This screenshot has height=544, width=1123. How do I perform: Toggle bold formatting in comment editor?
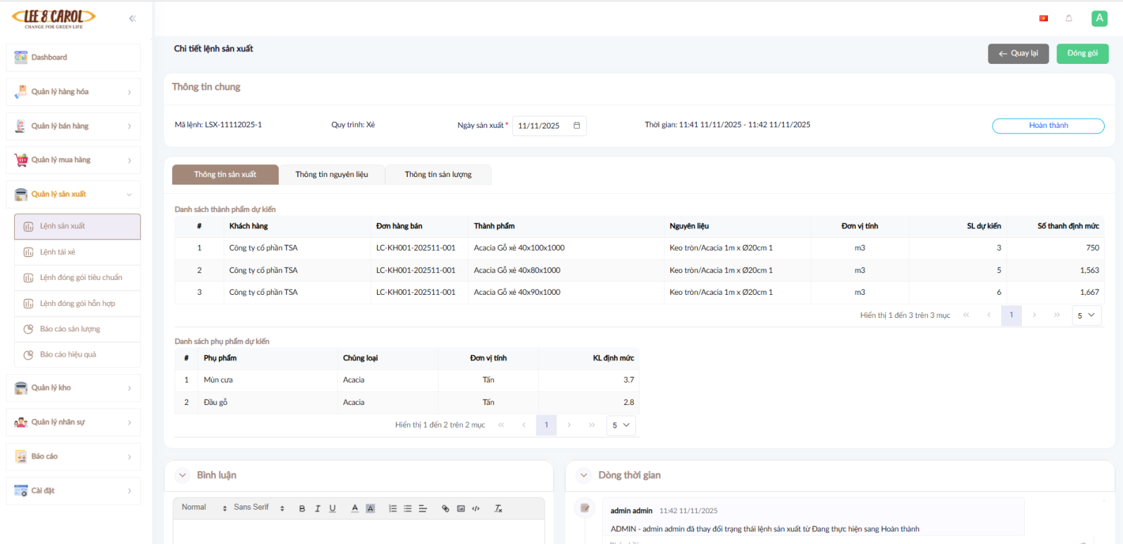click(302, 508)
